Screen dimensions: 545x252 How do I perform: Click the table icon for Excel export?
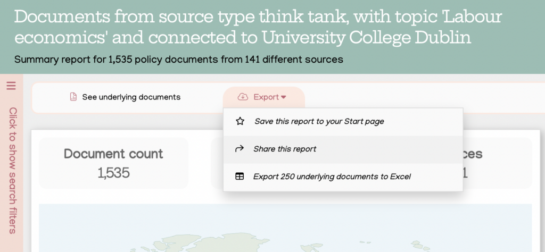click(x=240, y=177)
